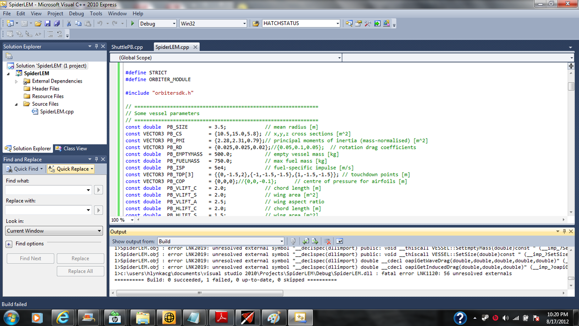Open Adobe Reader from the taskbar
579x326 pixels.
(x=221, y=317)
